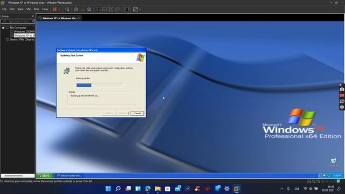Click the Details box in the update wizard
345x194 pixels.
(x=101, y=98)
